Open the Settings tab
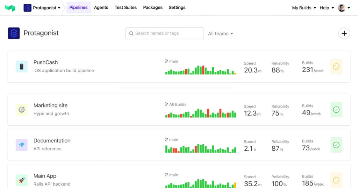 pyautogui.click(x=177, y=7)
